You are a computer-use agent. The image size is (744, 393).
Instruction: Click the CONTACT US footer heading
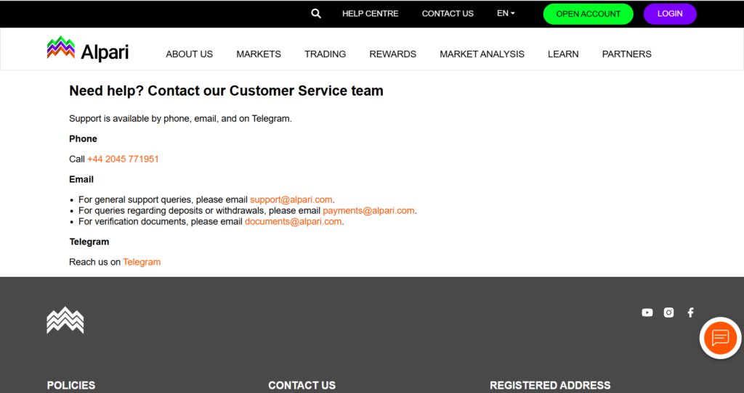pos(302,386)
